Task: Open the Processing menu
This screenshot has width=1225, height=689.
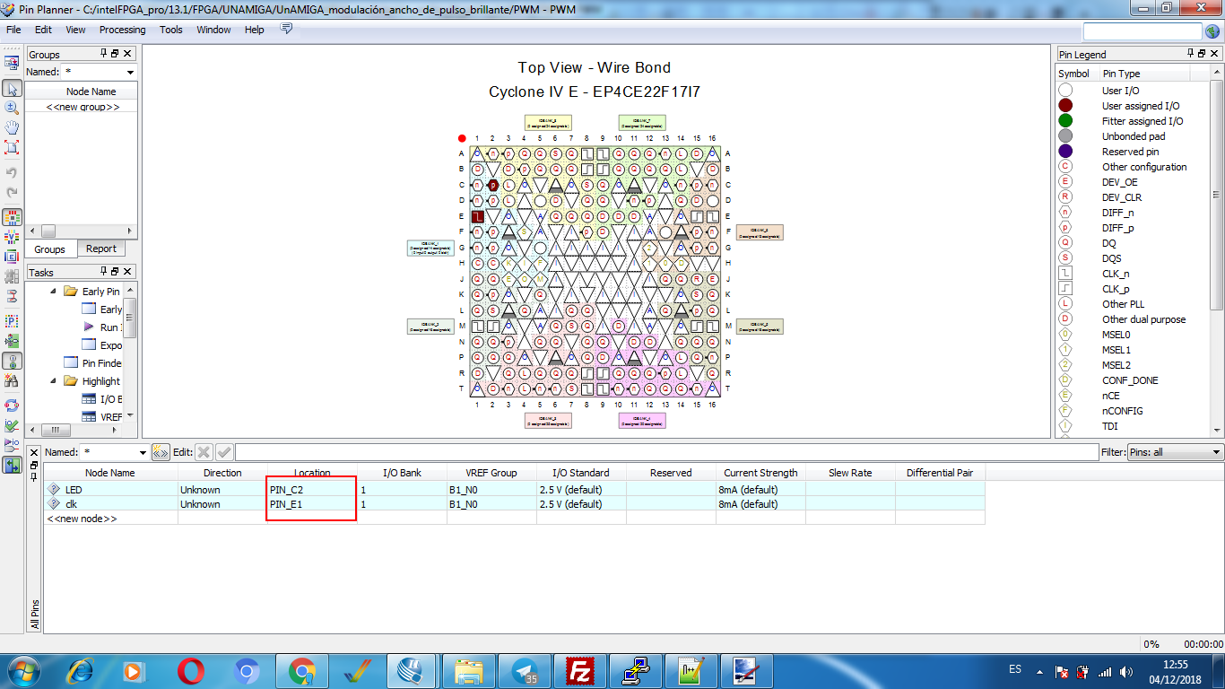Action: [x=122, y=30]
